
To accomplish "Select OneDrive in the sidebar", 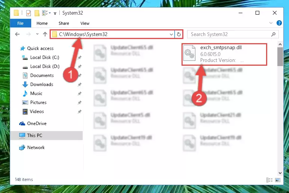I will [x=33, y=124].
